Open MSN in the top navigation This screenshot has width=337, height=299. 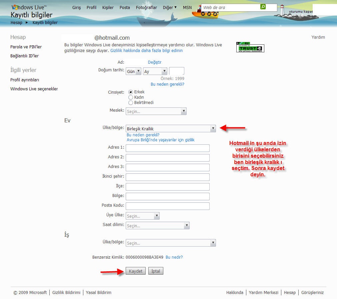(187, 8)
